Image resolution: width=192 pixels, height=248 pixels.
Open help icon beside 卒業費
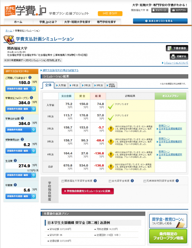pyautogui.click(x=15, y=185)
